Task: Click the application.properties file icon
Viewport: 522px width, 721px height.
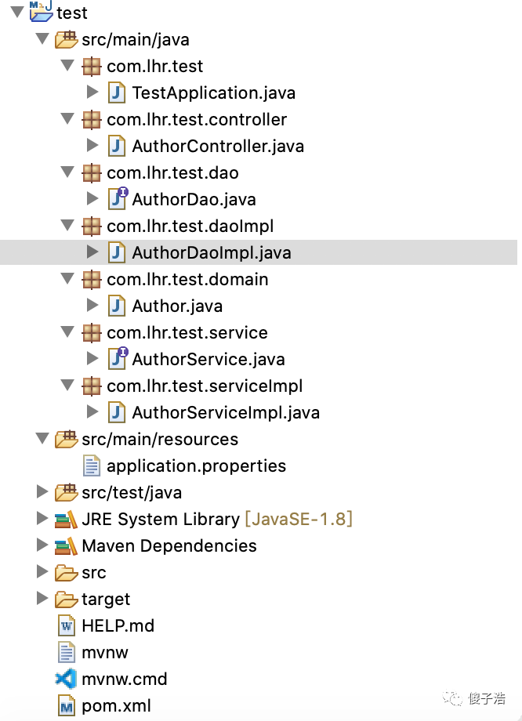Action: click(x=92, y=466)
